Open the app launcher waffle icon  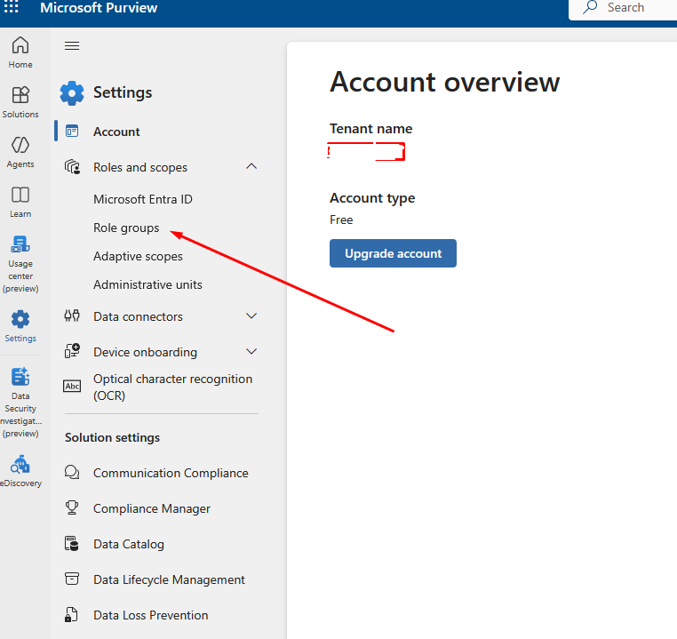[12, 7]
